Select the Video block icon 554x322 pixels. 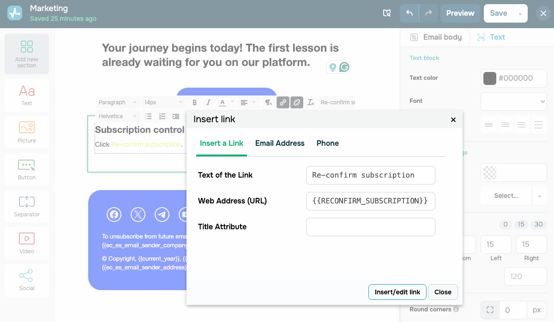click(x=27, y=243)
